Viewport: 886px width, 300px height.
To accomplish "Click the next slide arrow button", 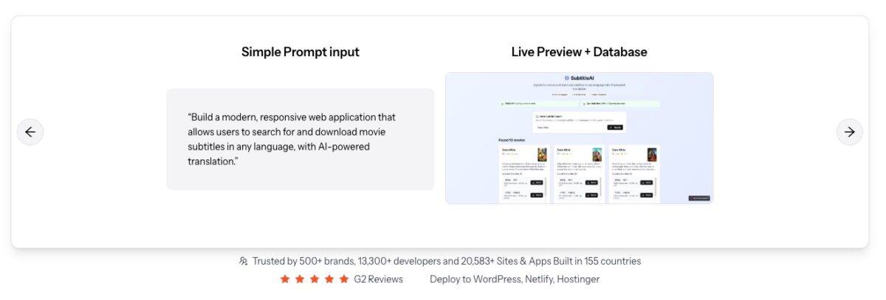I will (849, 132).
